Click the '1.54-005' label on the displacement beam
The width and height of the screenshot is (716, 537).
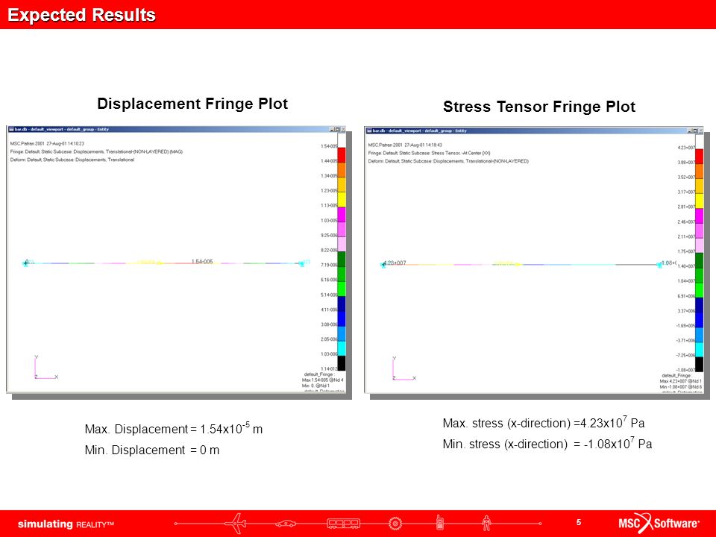(x=202, y=261)
